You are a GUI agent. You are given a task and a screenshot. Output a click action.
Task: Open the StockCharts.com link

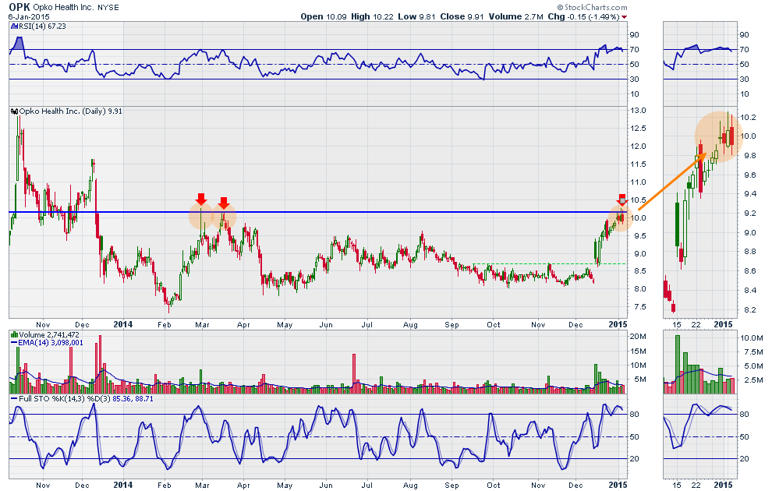(596, 7)
